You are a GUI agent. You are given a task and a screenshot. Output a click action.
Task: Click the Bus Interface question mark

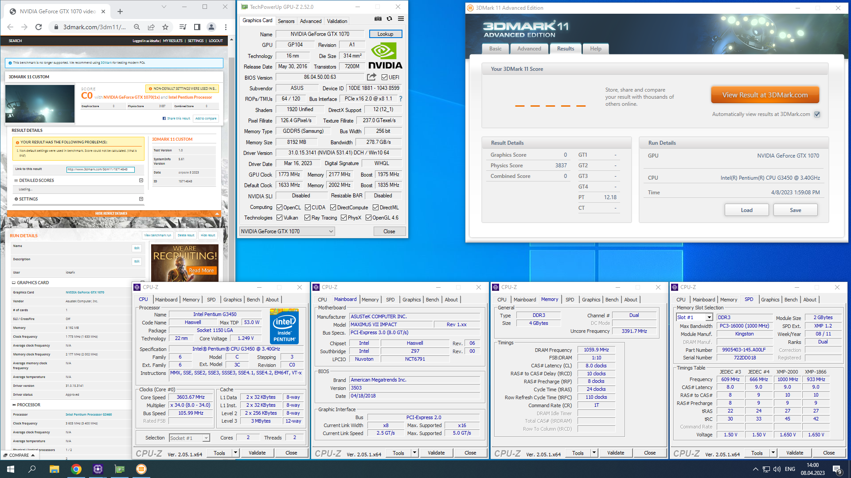401,99
